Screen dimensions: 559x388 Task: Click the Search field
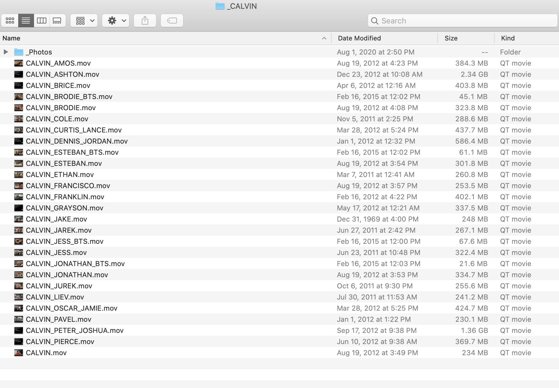[462, 21]
